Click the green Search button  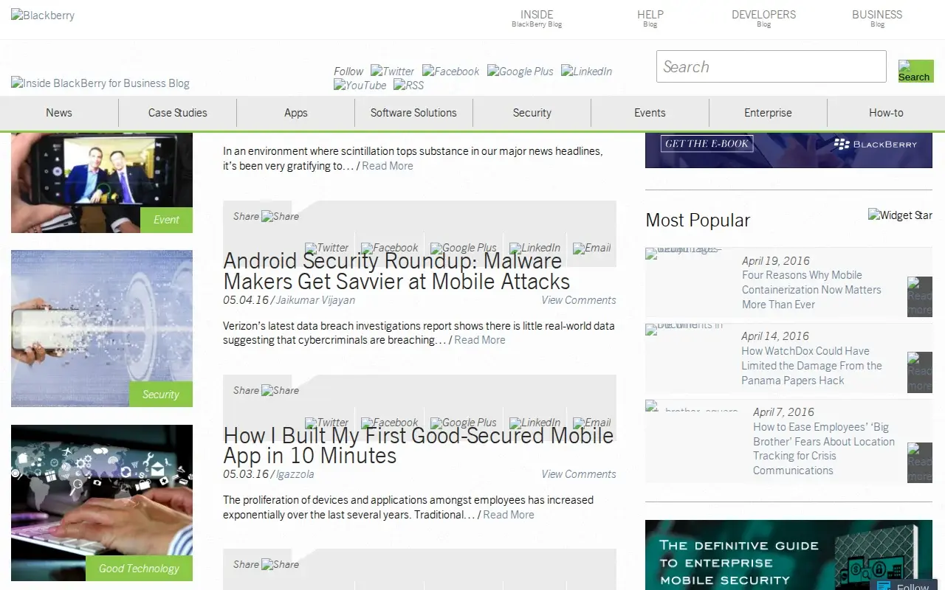(x=915, y=71)
